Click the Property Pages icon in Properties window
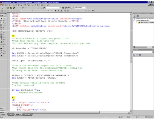Image resolution: width=156 pixels, height=122 pixels. [x=140, y=55]
